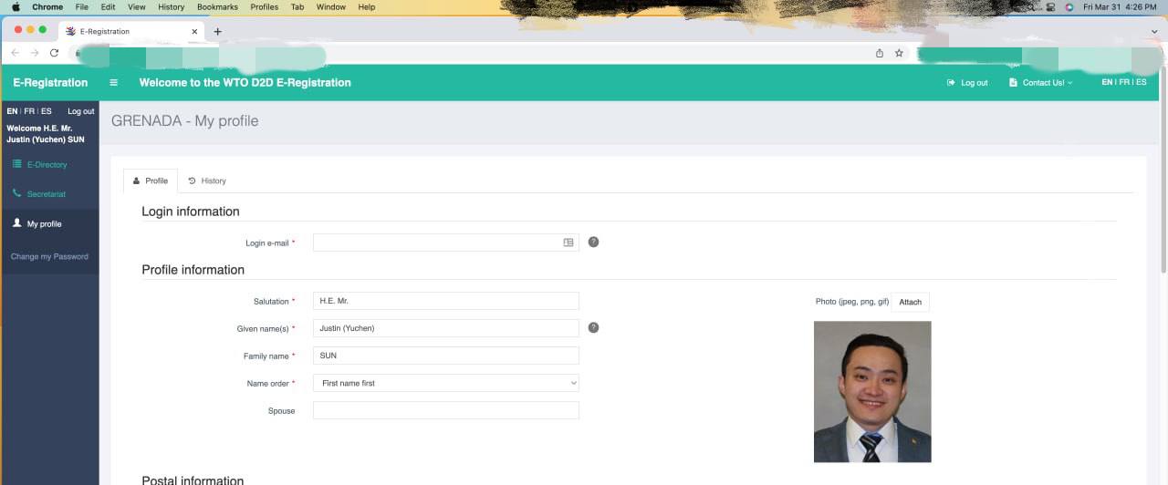Open Secretariat in the sidebar
Screen dimensions: 1168x485
(39, 194)
